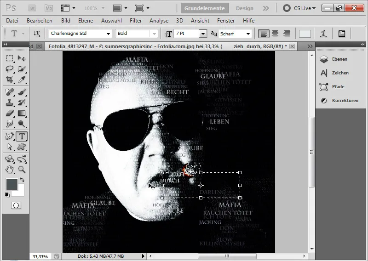The image size is (368, 261).
Task: Open the Bearbeiten menu
Action: tap(40, 21)
